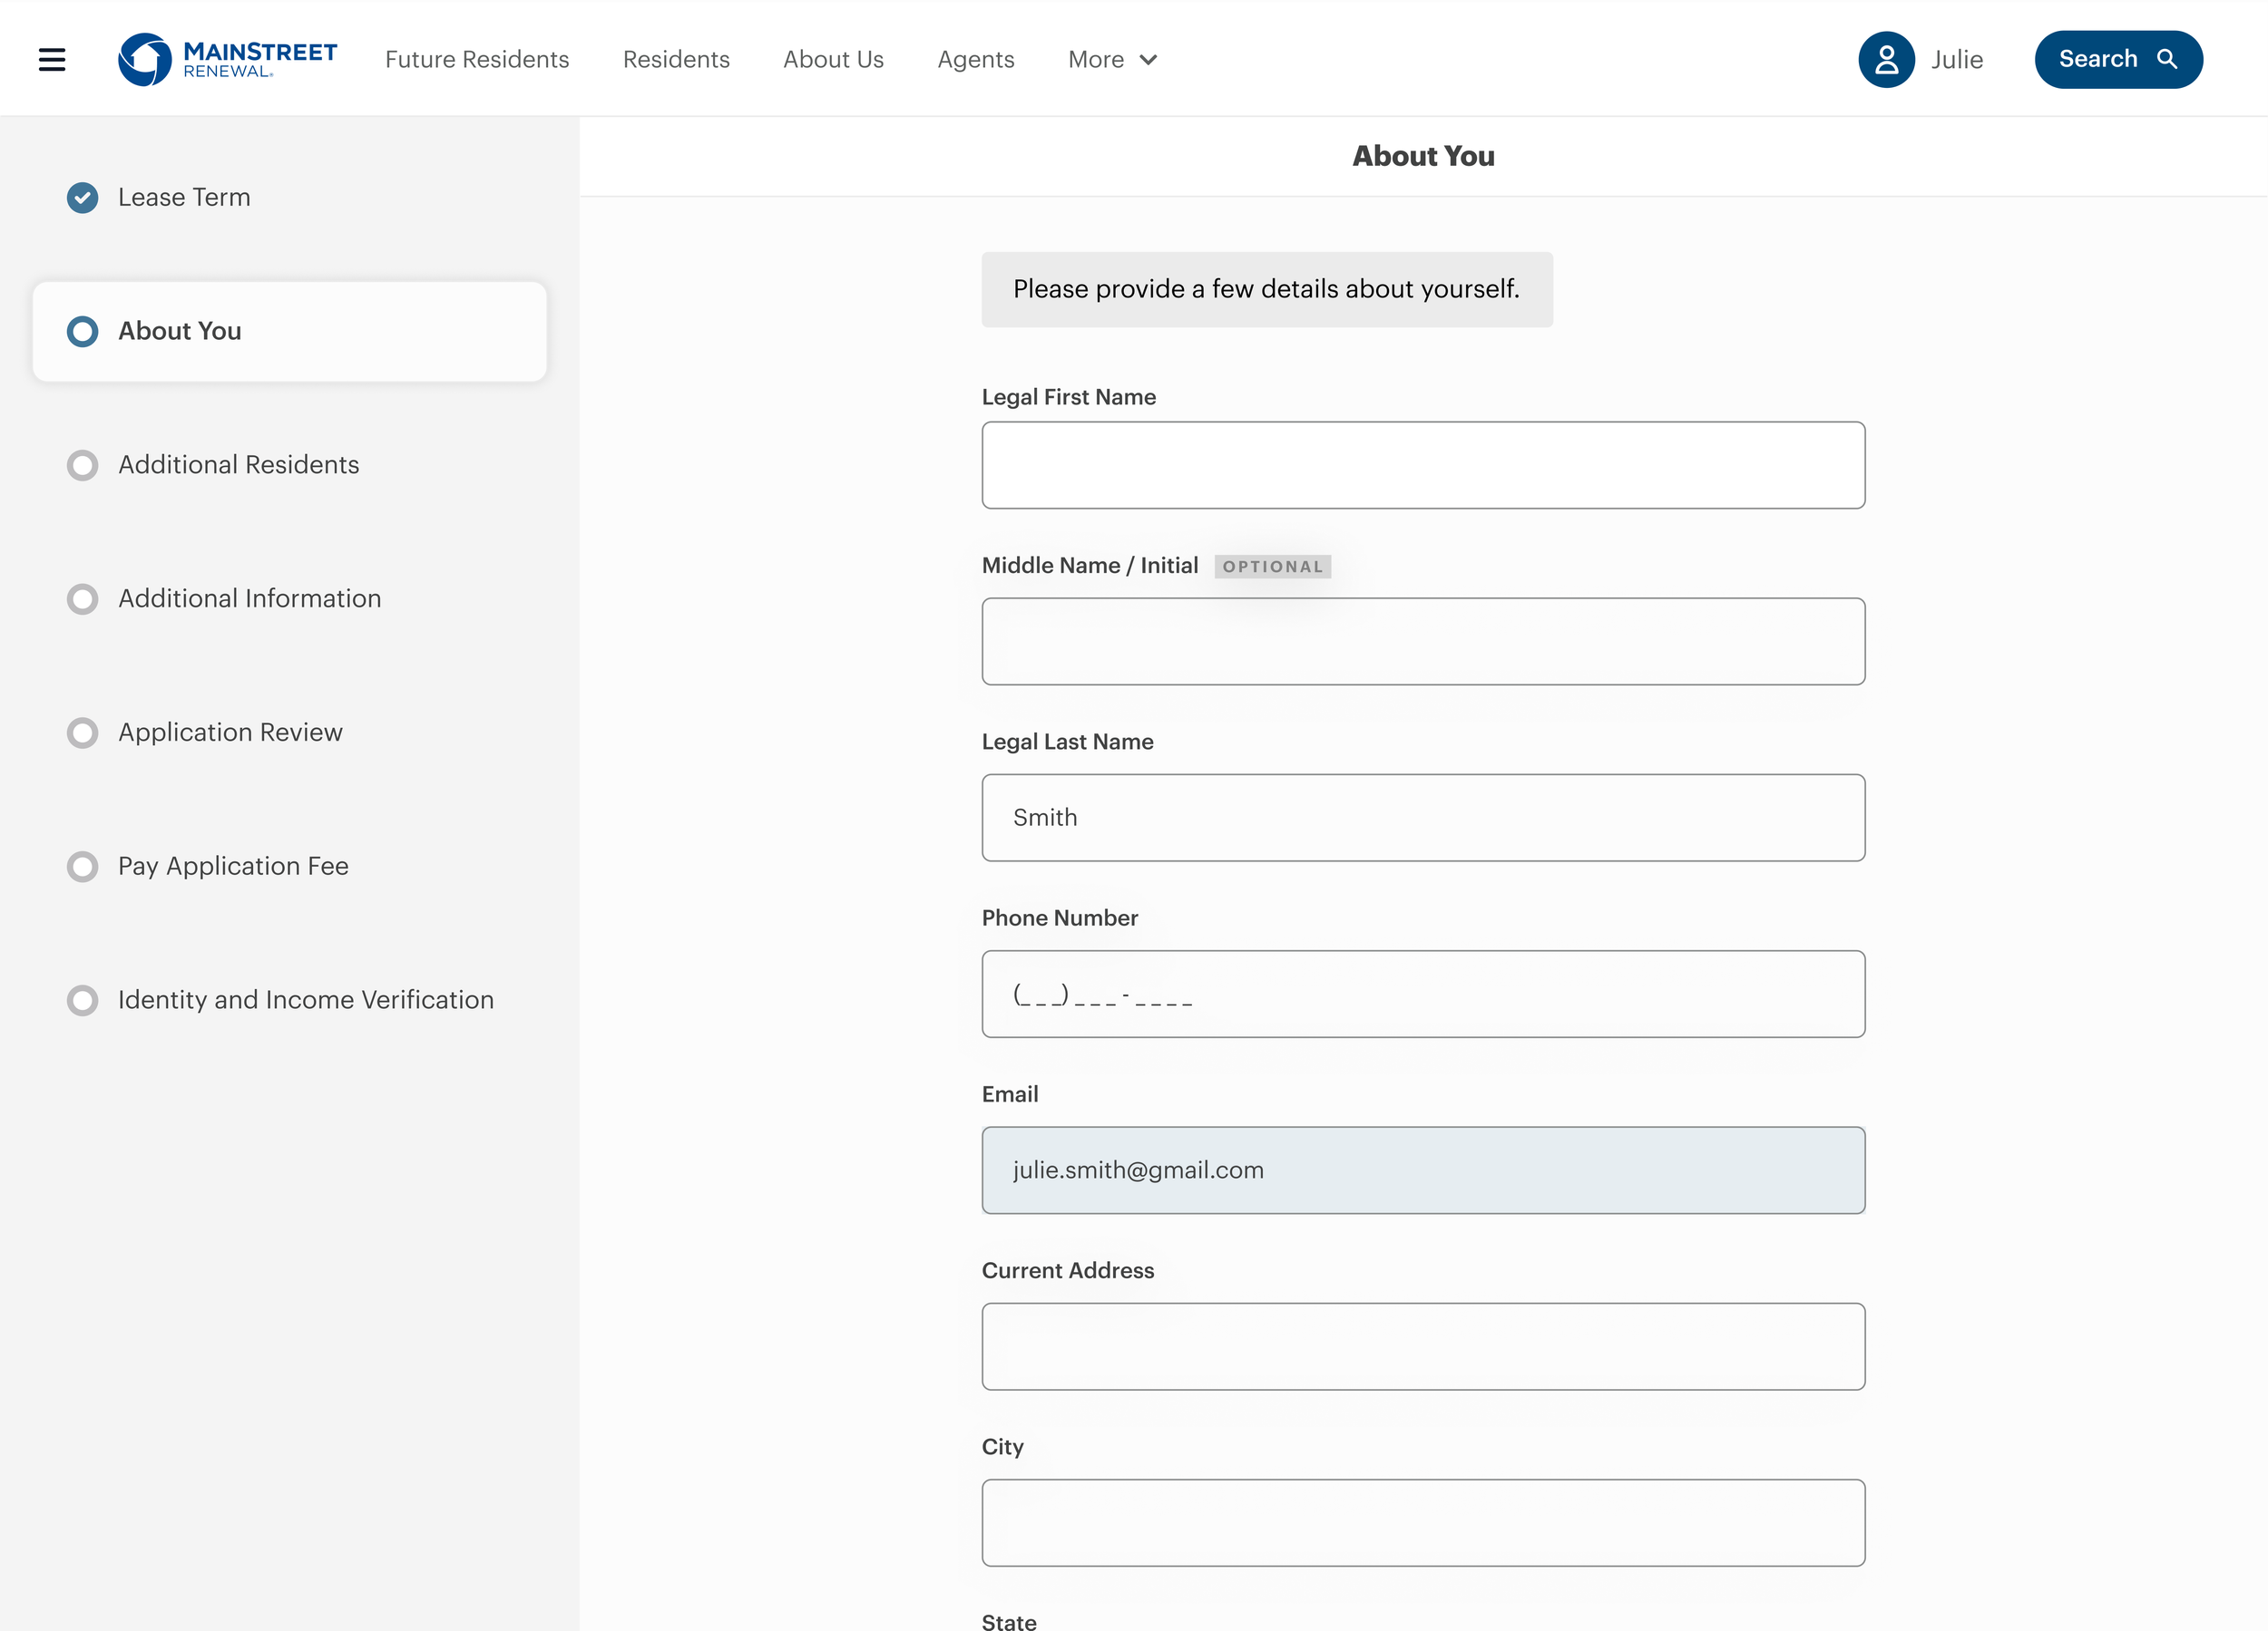Click the About You step circle icon
The image size is (2268, 1631).
pos(82,332)
